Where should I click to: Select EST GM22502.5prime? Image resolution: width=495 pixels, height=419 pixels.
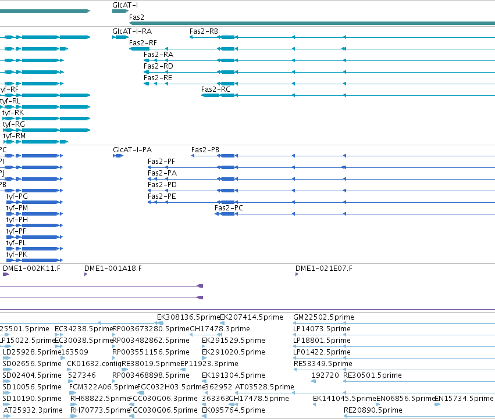323,317
